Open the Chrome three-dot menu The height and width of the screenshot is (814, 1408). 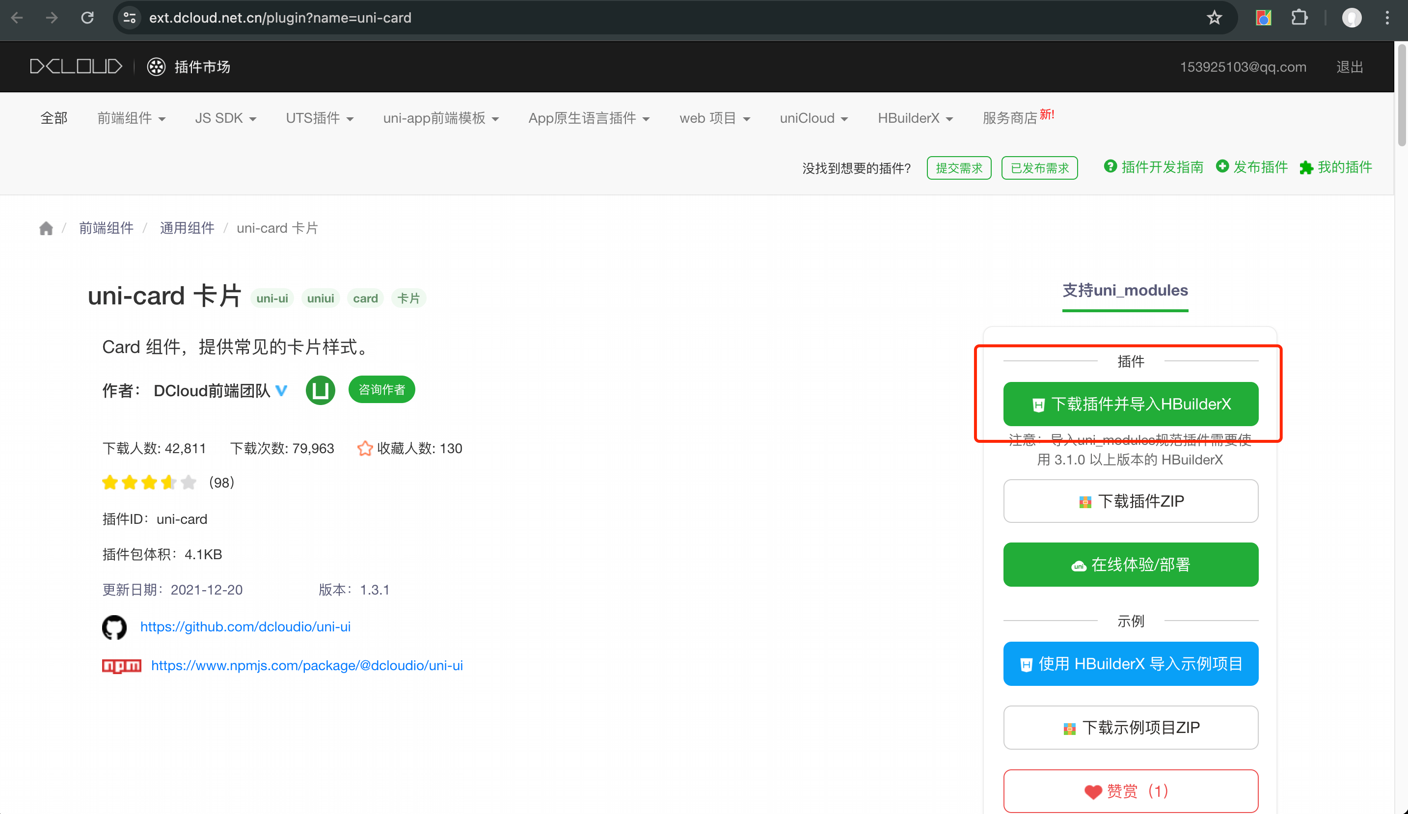1387,18
